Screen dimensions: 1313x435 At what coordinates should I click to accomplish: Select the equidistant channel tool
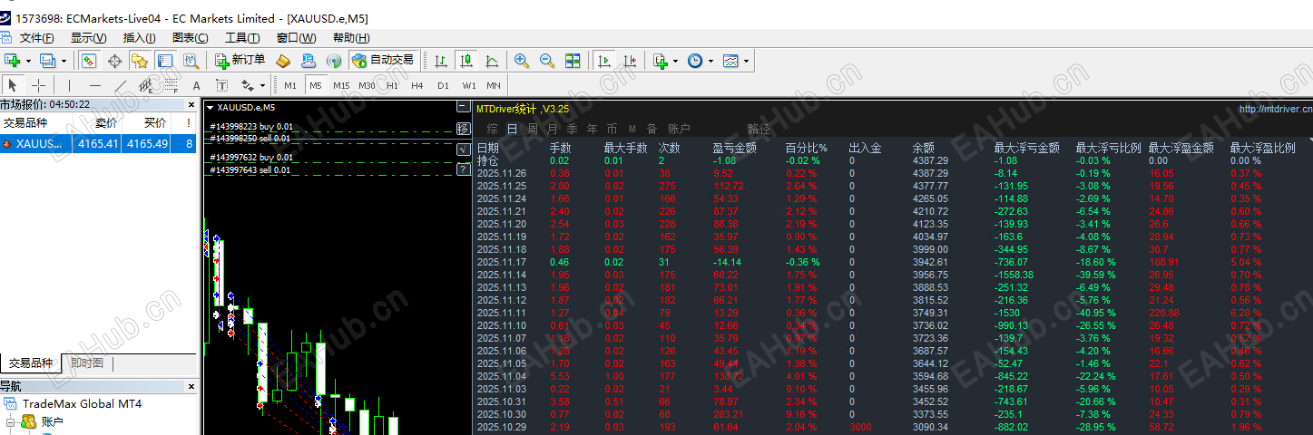pos(145,85)
